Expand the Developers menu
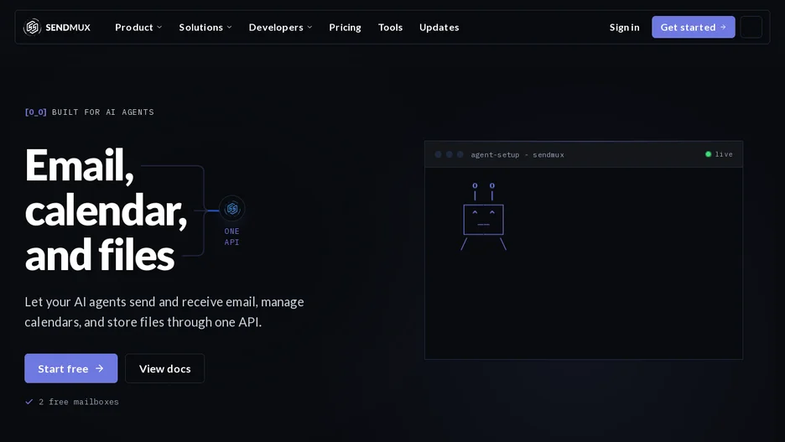This screenshot has height=442, width=785. click(280, 27)
